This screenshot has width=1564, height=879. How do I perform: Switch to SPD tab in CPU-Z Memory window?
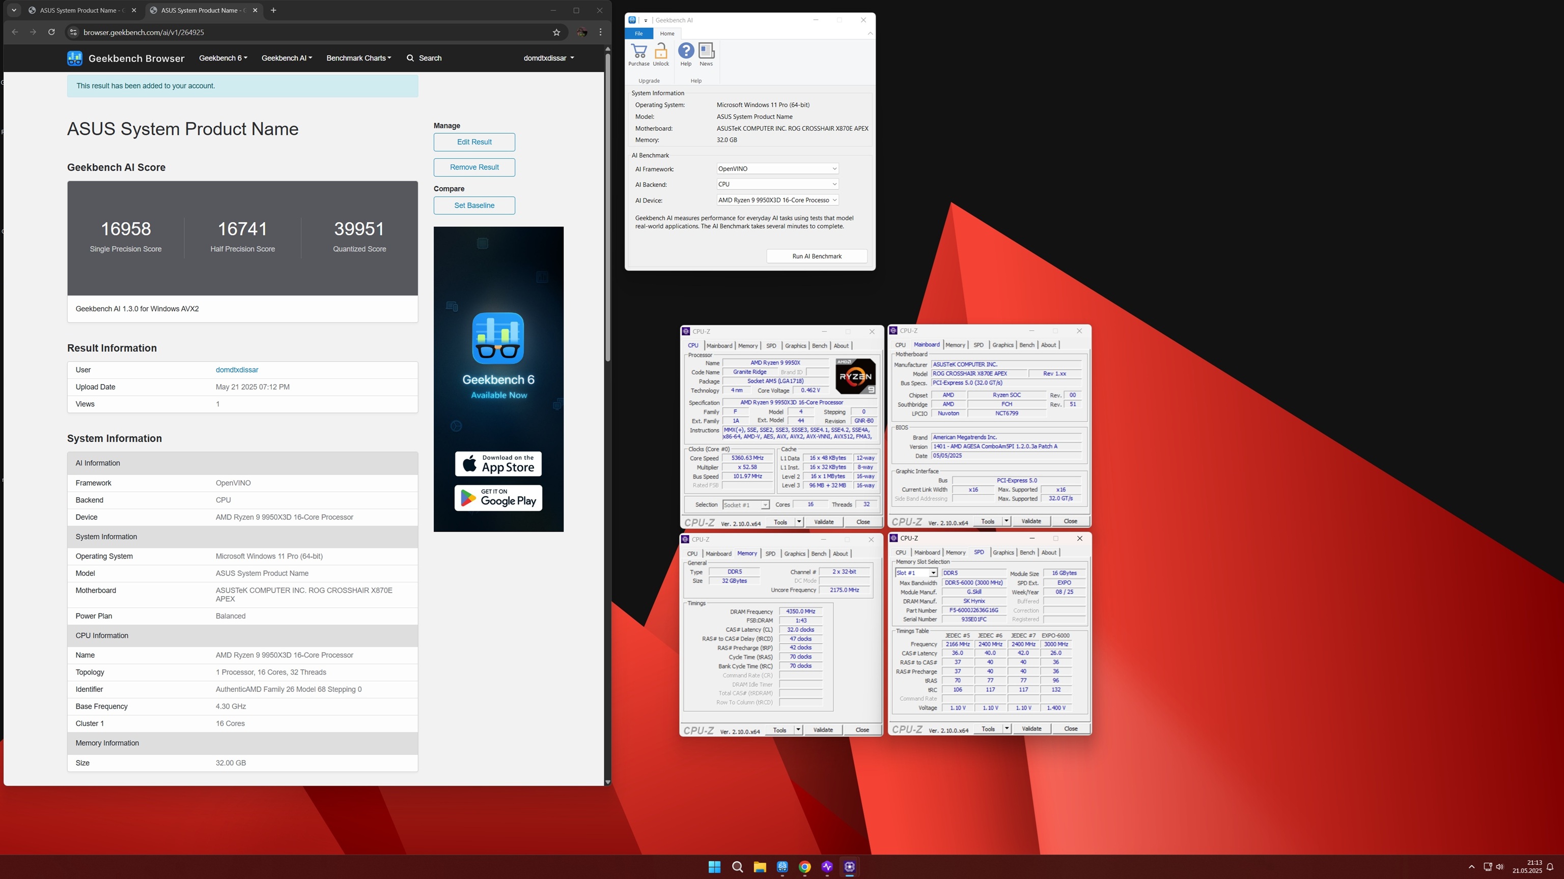pyautogui.click(x=770, y=554)
